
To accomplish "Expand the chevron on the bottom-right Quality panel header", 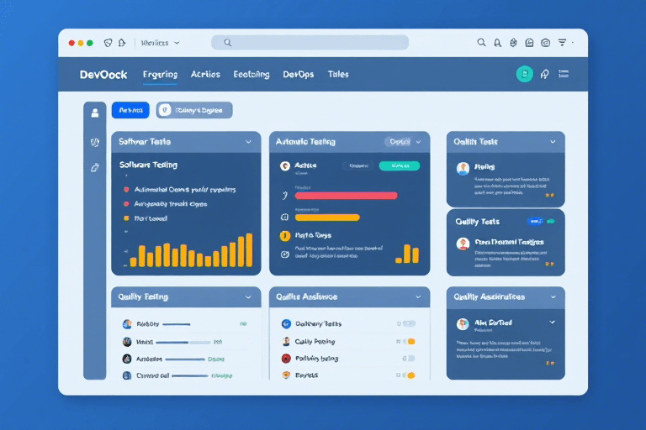I will coord(552,296).
